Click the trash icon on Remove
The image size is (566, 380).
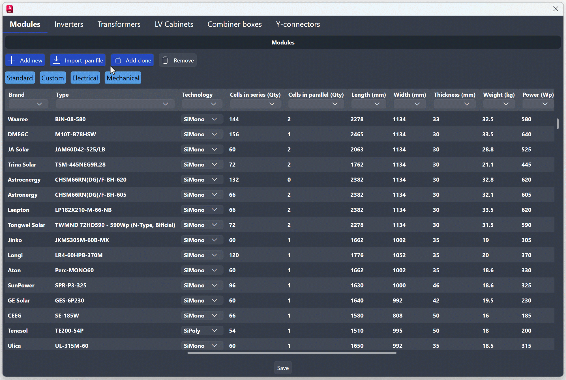coord(166,60)
